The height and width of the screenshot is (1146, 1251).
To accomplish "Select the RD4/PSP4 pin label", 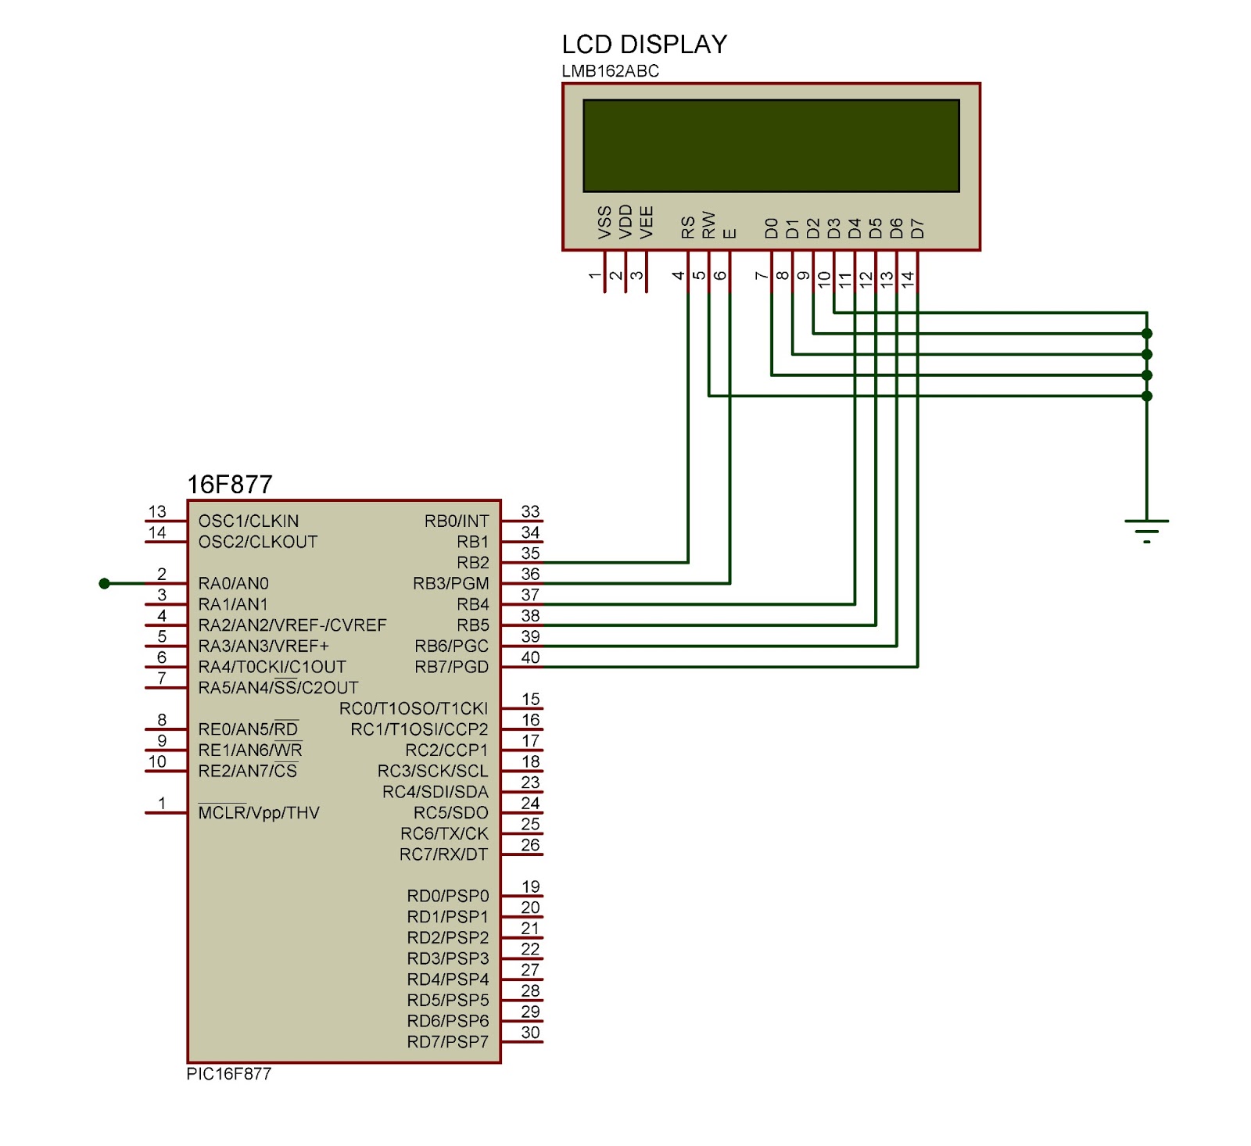I will (448, 979).
